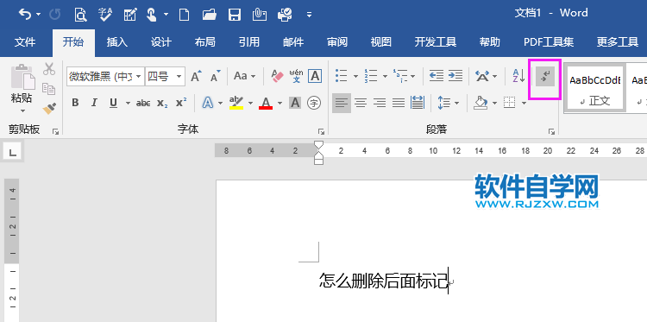The width and height of the screenshot is (647, 322).
Task: Click the Redo icon in the quick access toolbar
Action: coord(54,15)
